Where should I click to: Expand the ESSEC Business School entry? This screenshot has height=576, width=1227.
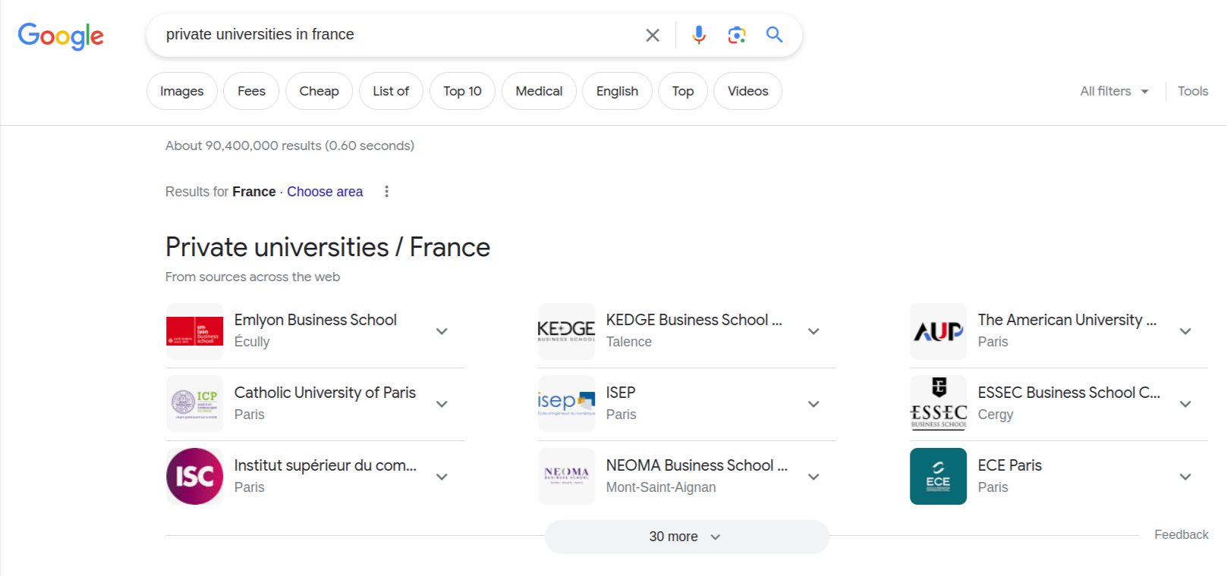pos(1185,404)
